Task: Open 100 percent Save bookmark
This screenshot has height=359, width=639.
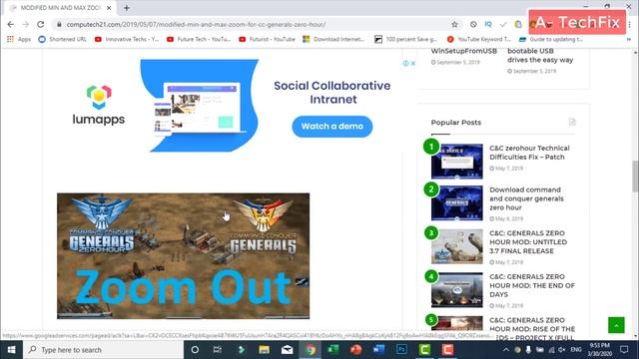Action: pyautogui.click(x=406, y=39)
